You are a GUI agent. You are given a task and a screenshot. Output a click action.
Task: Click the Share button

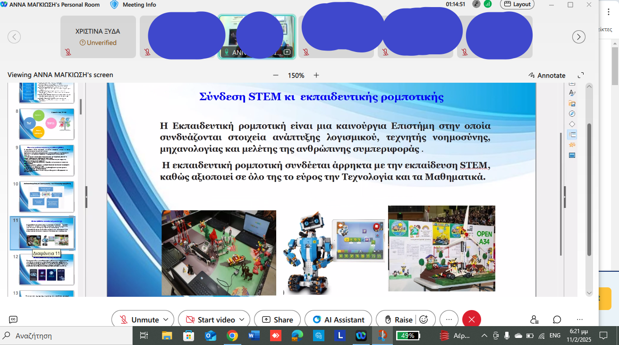click(277, 319)
